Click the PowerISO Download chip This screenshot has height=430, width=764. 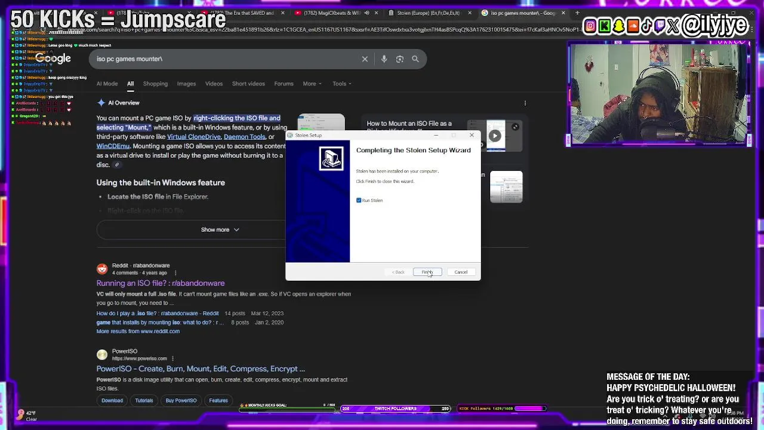point(112,401)
